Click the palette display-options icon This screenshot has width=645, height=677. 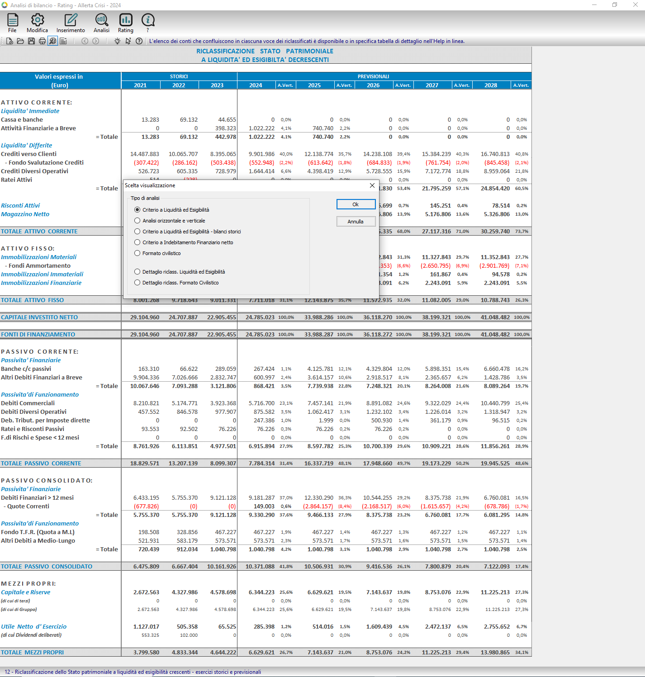pos(53,41)
